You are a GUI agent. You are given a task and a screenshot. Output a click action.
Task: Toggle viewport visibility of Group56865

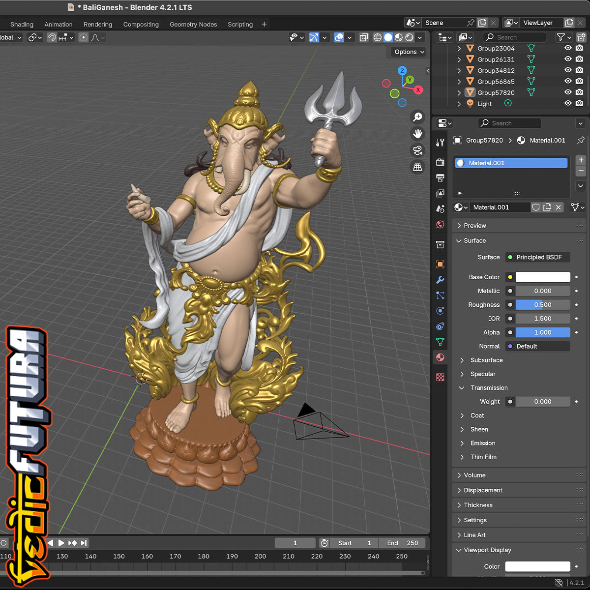[568, 81]
